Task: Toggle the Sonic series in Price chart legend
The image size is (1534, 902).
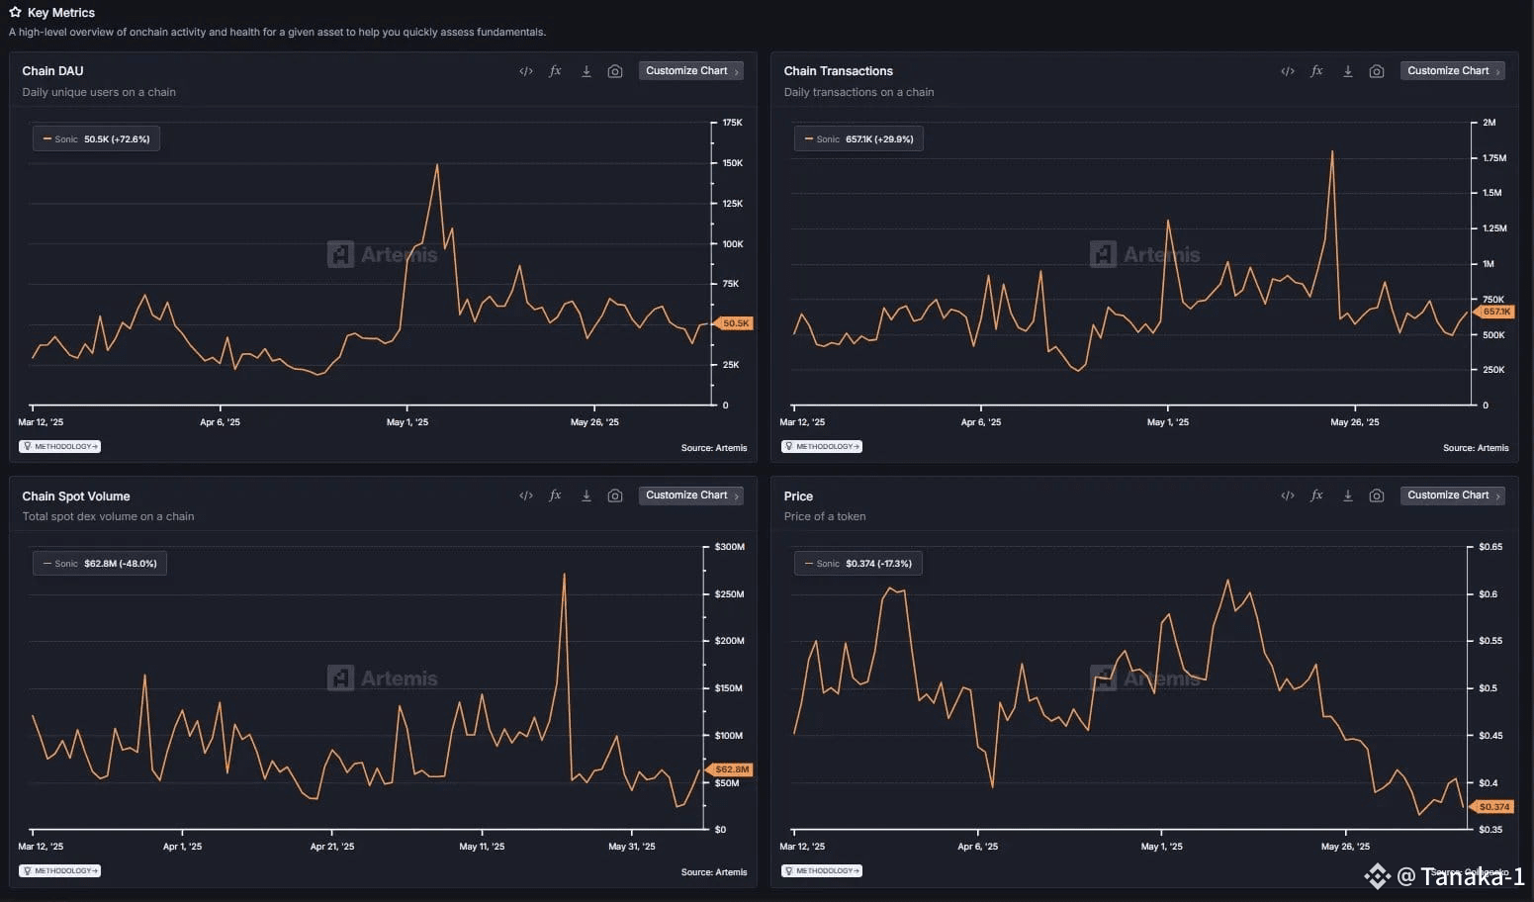Action: pyautogui.click(x=858, y=564)
